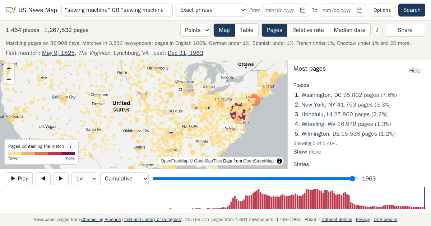Open Wilmington, DE place link
The image size is (431, 226).
(320, 134)
